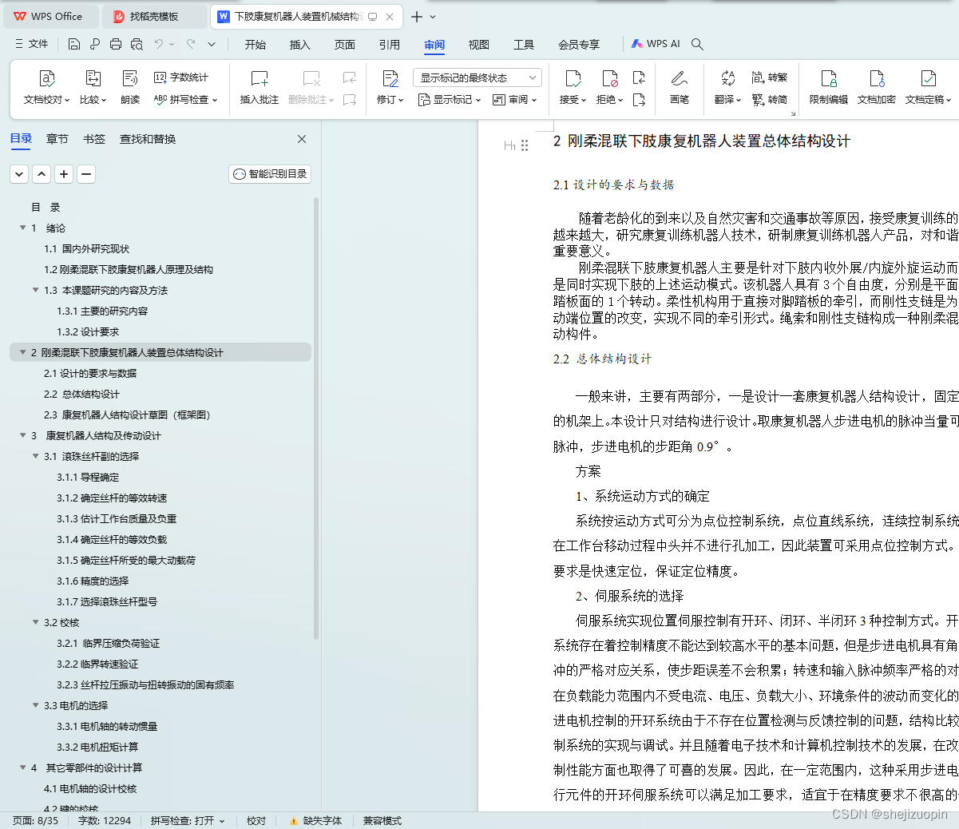The height and width of the screenshot is (829, 959).
Task: Click the 拒绝 reject change icon
Action: coord(609,79)
